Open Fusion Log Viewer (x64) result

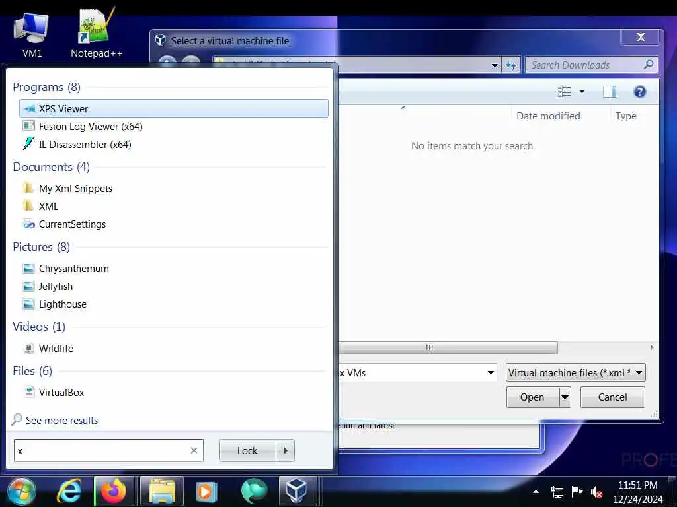coord(174,126)
